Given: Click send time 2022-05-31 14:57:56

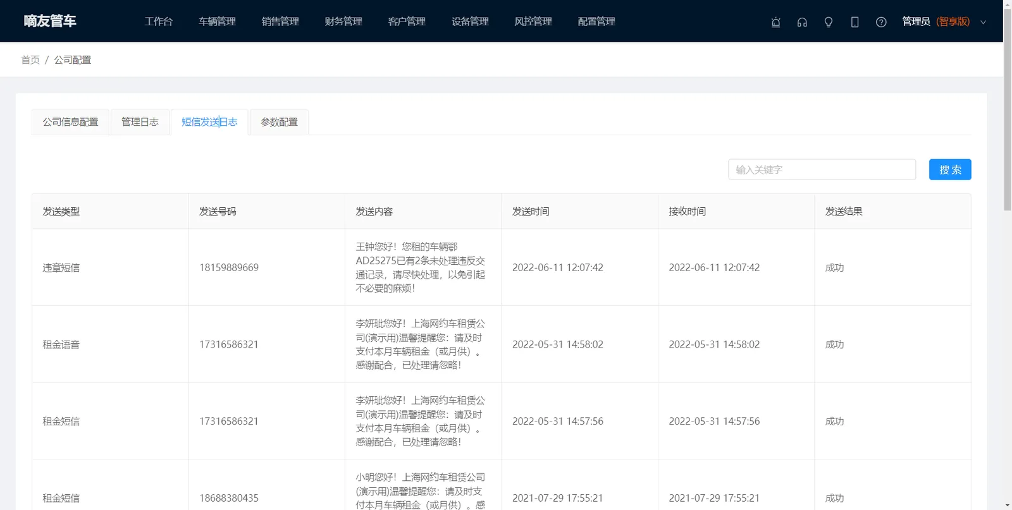Looking at the screenshot, I should click(x=558, y=422).
